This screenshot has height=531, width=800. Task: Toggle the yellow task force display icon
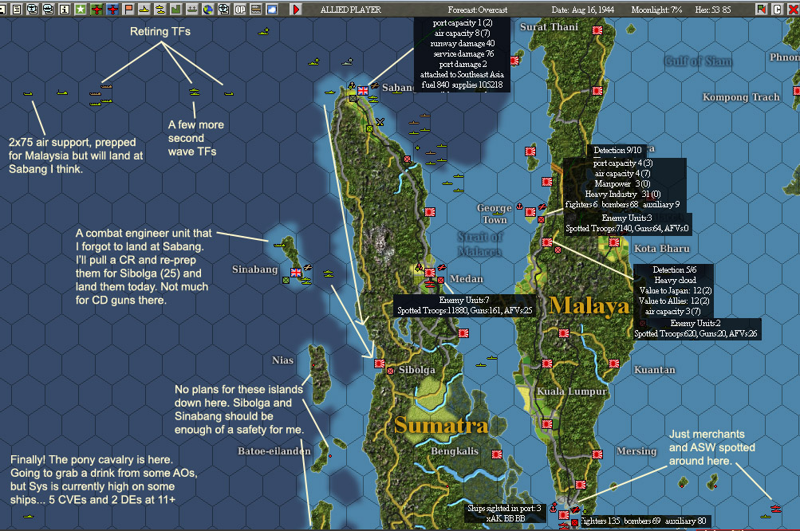(x=160, y=8)
